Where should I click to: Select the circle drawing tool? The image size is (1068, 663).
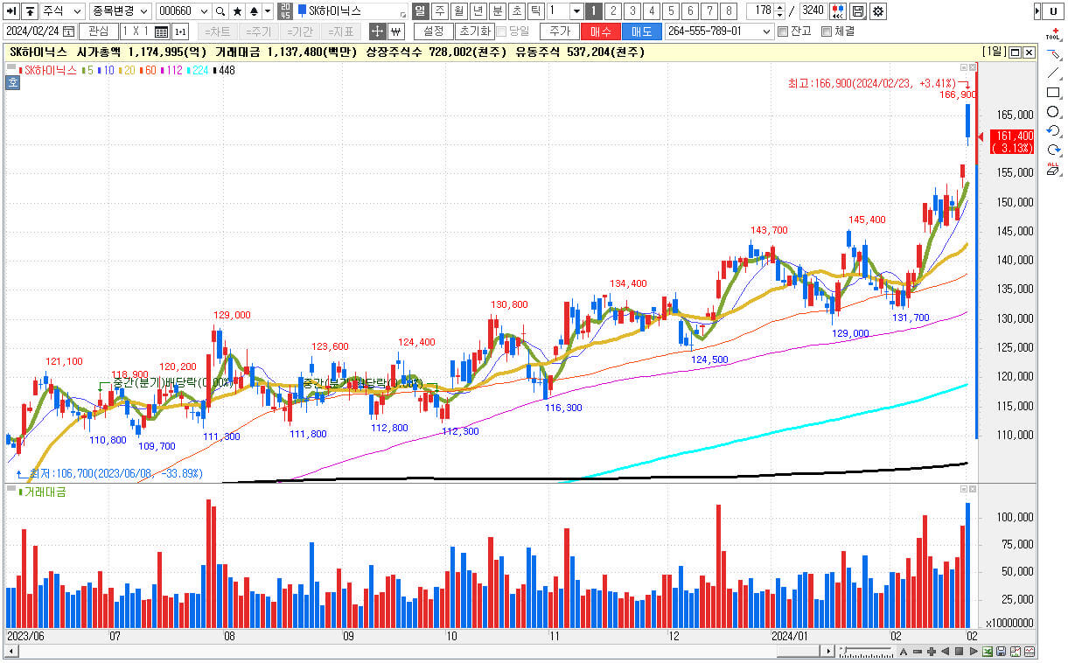(x=1053, y=112)
